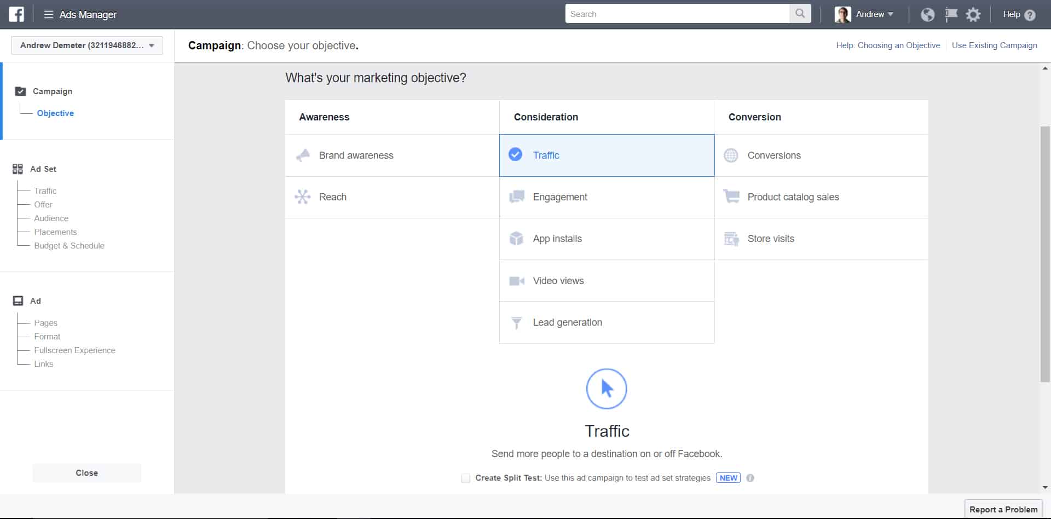Click the Video views camera icon

[517, 281]
